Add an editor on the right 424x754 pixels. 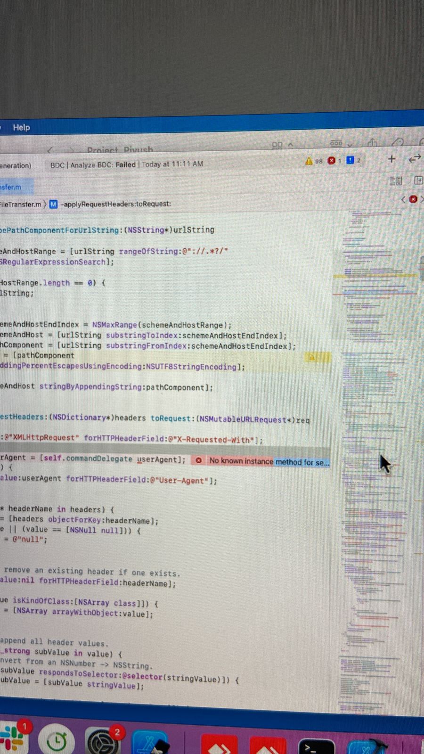(x=418, y=180)
